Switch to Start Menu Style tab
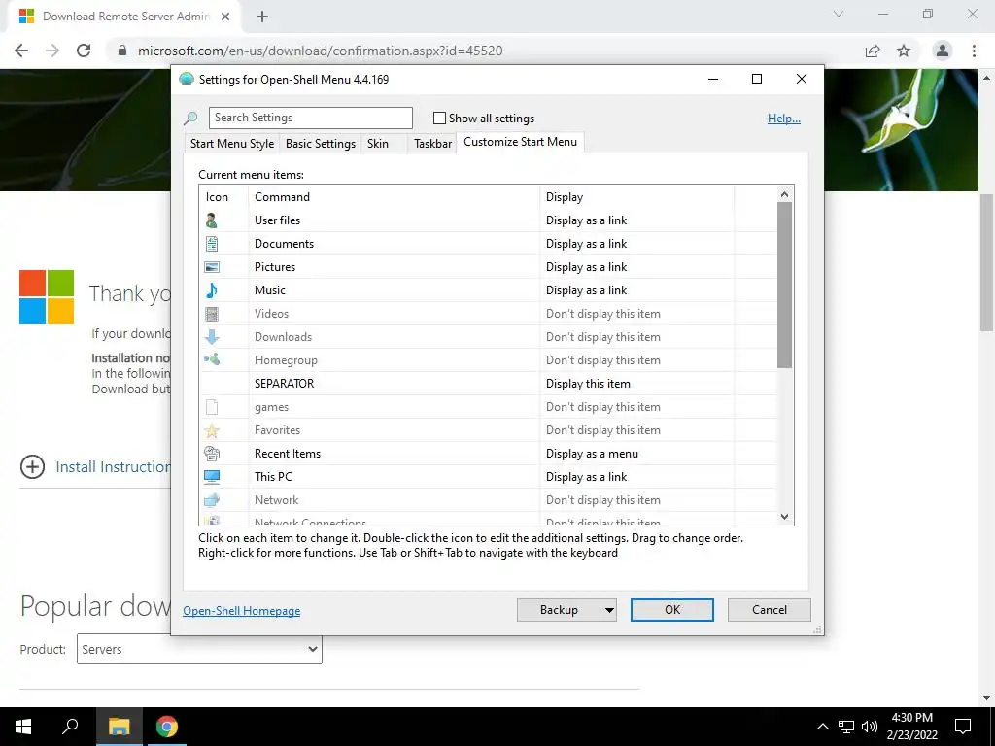Screen dimensions: 995x746 click(x=232, y=144)
